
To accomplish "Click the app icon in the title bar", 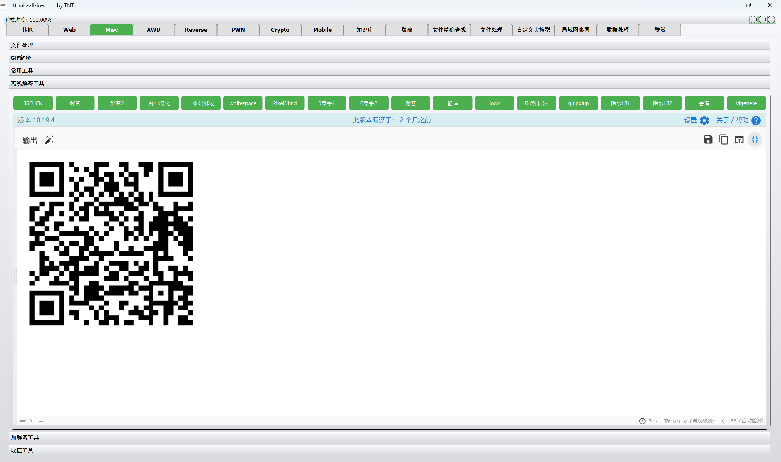I will [x=3, y=5].
